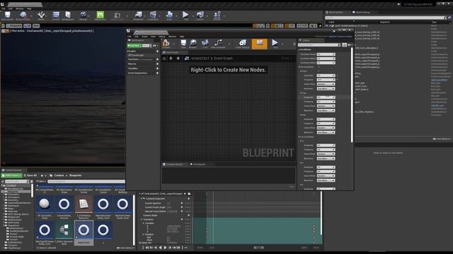
Task: Click Save All in the Content Browser
Action: (30, 176)
